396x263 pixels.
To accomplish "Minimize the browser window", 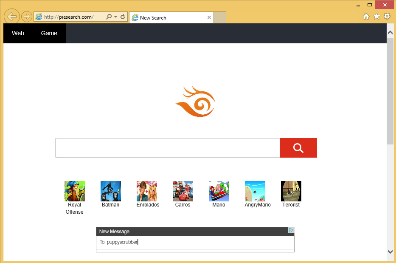I will (358, 5).
